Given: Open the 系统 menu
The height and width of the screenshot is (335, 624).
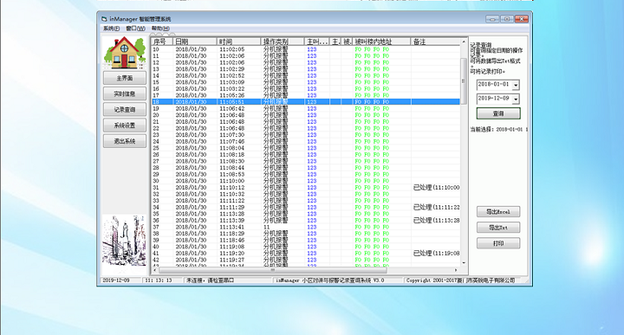Looking at the screenshot, I should pos(111,29).
